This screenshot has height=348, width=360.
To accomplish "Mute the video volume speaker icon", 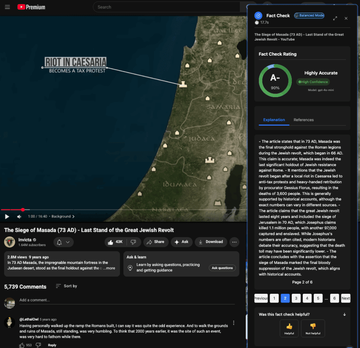I will [x=19, y=216].
